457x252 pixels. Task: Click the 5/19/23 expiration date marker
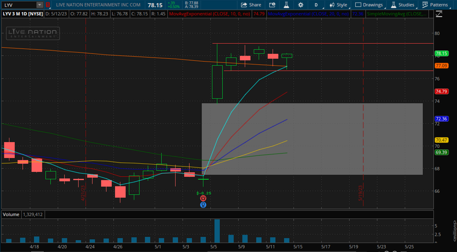click(361, 193)
